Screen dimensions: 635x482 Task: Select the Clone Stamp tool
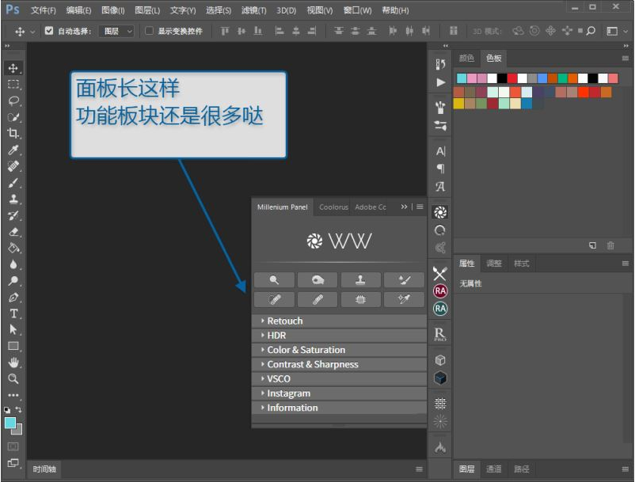click(13, 199)
